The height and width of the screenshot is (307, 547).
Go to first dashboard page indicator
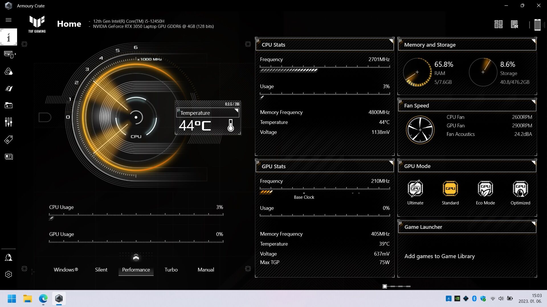tap(385, 286)
